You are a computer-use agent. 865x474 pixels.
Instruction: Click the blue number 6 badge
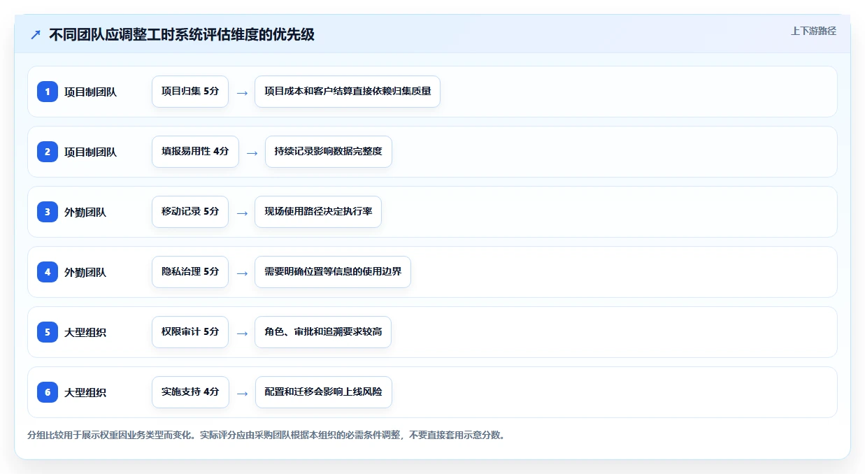[48, 392]
